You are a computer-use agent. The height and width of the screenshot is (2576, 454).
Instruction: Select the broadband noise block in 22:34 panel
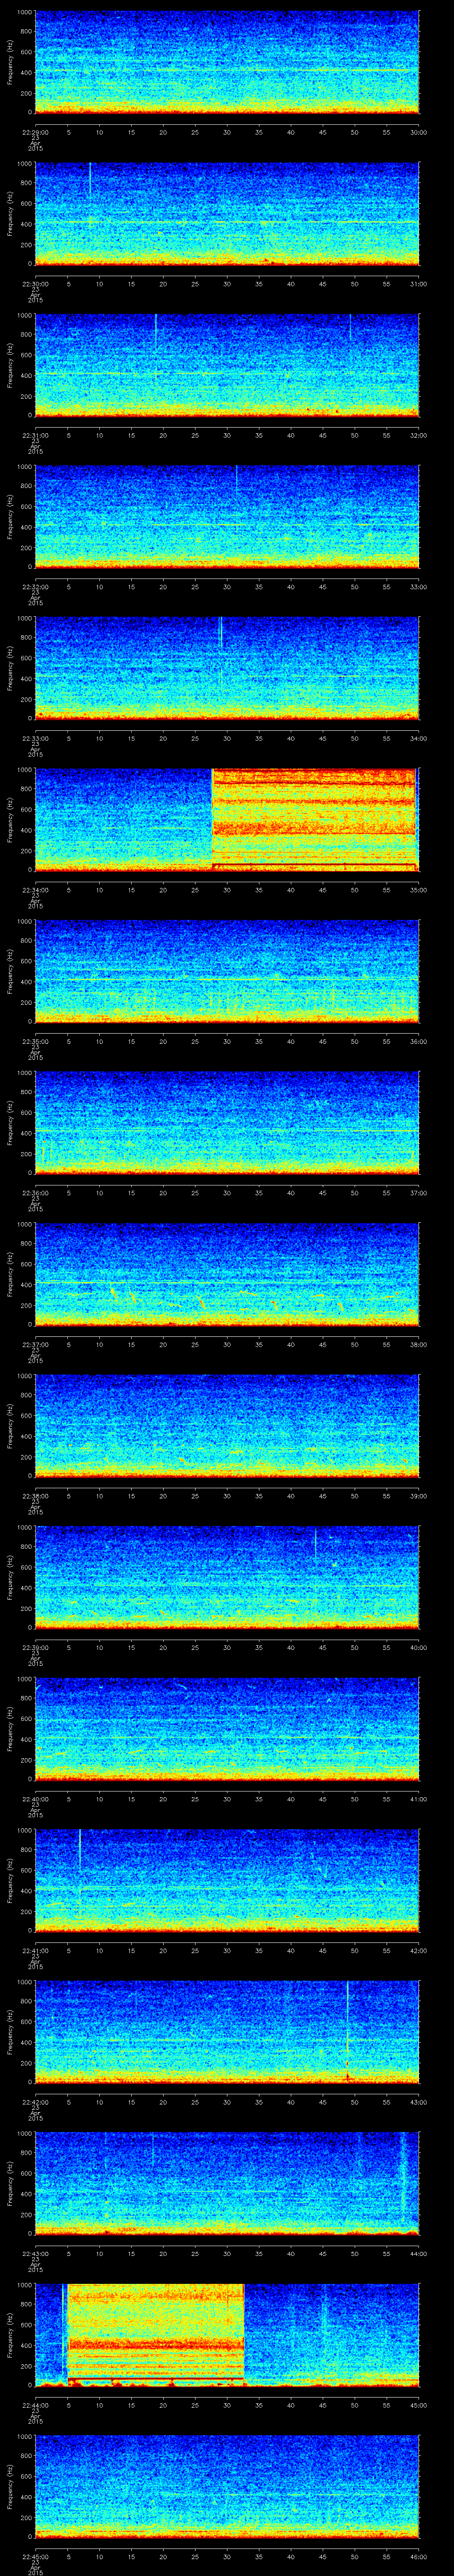[313, 820]
